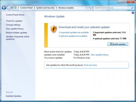Viewport: 136px width, 102px height.
Task: Open Updates: frequently asked questions
Action: [18, 38]
